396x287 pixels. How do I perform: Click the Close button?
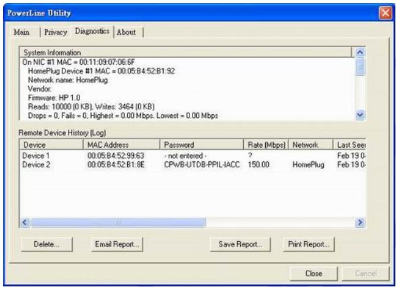313,274
